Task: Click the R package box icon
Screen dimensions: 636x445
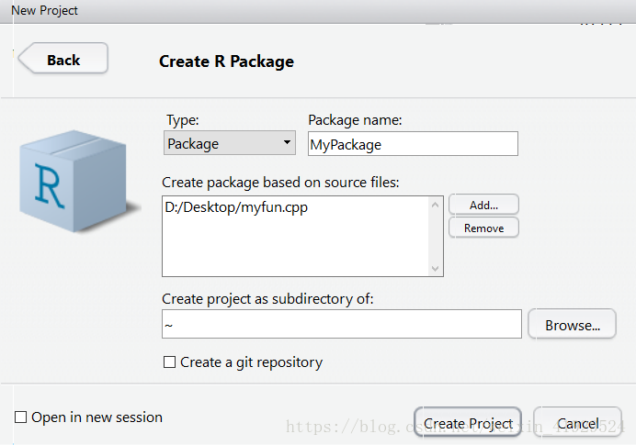Action: (x=79, y=181)
